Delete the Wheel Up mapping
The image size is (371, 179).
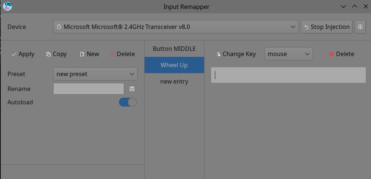(x=341, y=54)
